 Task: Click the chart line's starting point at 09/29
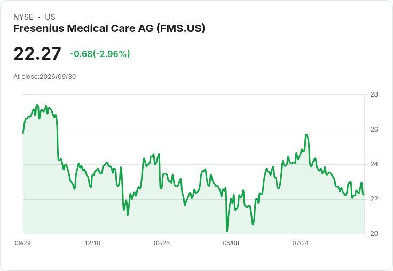(23, 133)
